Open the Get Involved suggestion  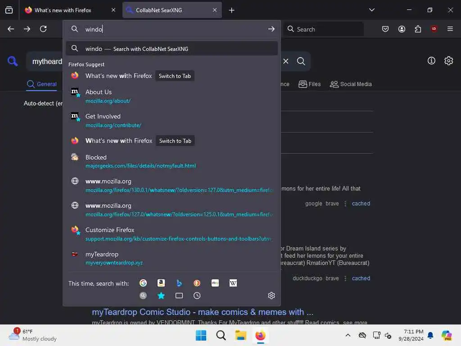[x=172, y=121]
